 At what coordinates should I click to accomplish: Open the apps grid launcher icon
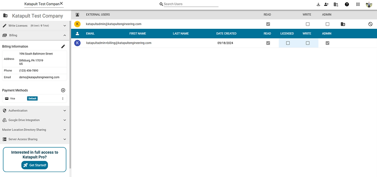point(358,4)
